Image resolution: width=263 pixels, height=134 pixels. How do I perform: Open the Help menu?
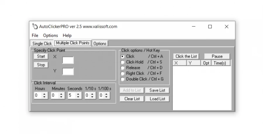[67, 35]
